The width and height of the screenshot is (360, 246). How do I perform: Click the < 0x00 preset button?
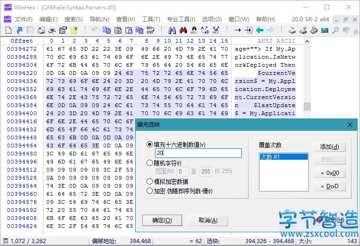tap(330, 173)
